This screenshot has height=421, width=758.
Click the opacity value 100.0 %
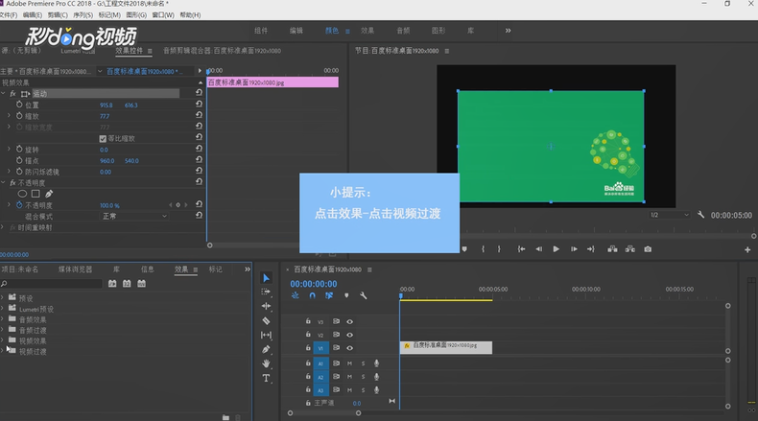pos(109,205)
